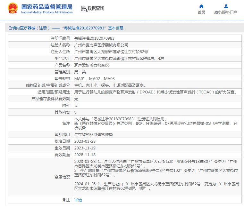
Task: Click the 数据查询 magnifier document icon
Action: point(84,9)
